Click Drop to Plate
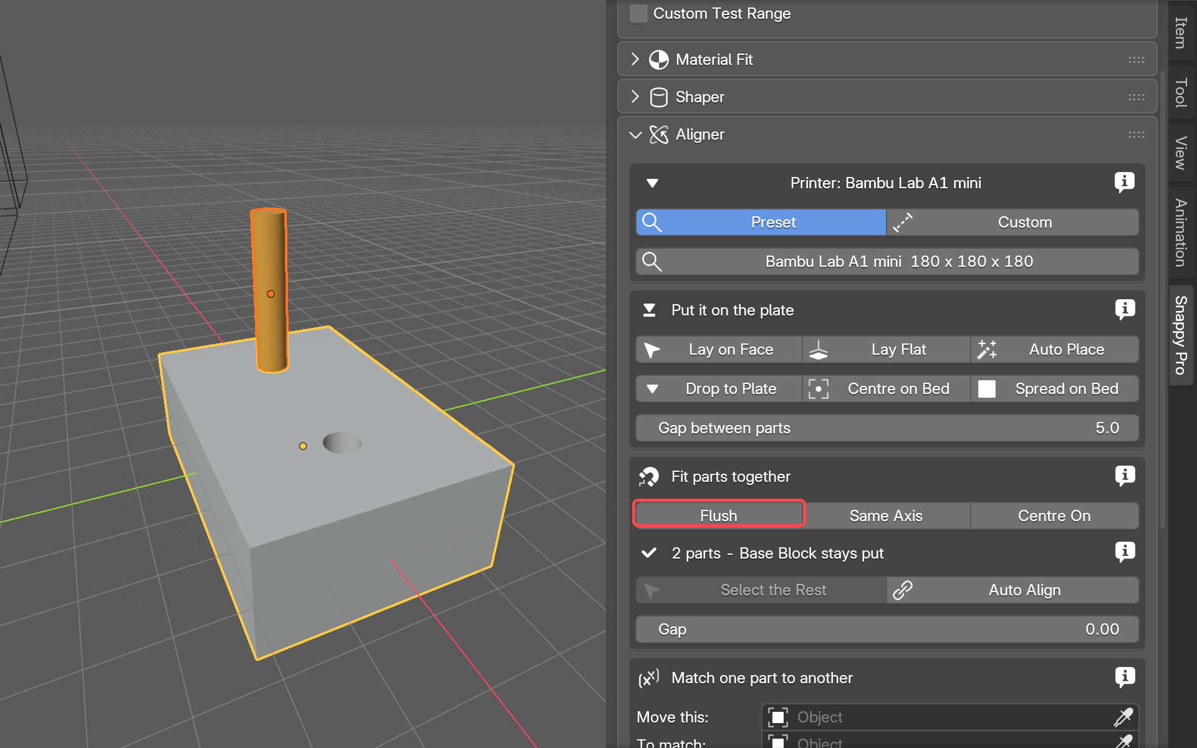Viewport: 1197px width, 748px height. [x=719, y=389]
